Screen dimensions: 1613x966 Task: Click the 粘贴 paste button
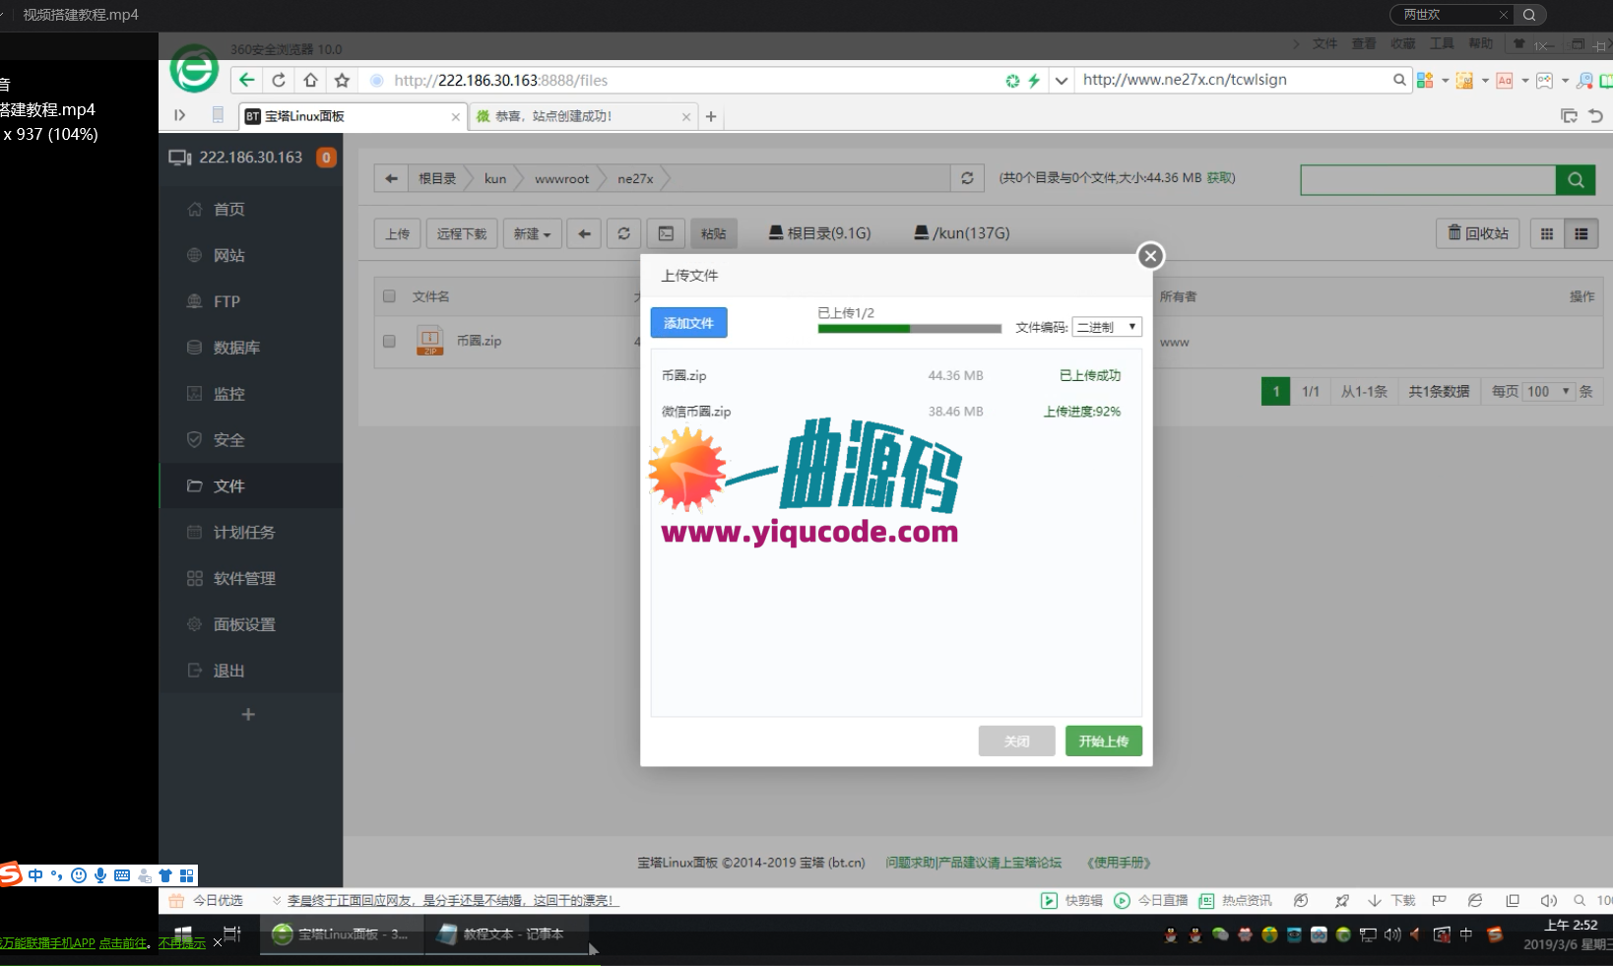click(x=714, y=233)
